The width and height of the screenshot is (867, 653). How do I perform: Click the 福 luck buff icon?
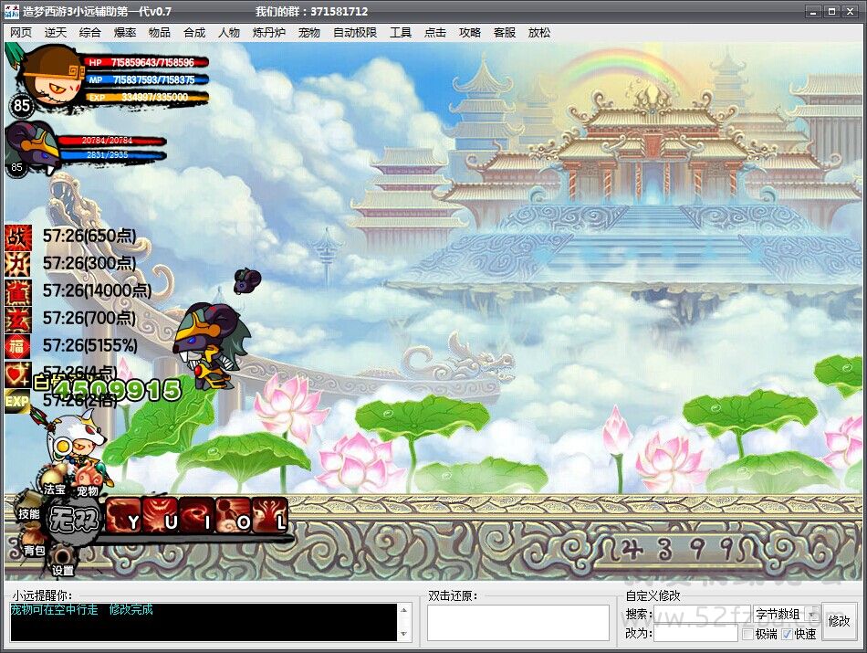(x=17, y=346)
